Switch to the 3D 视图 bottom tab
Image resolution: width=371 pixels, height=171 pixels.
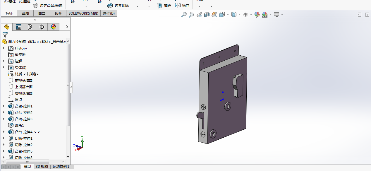(42, 167)
